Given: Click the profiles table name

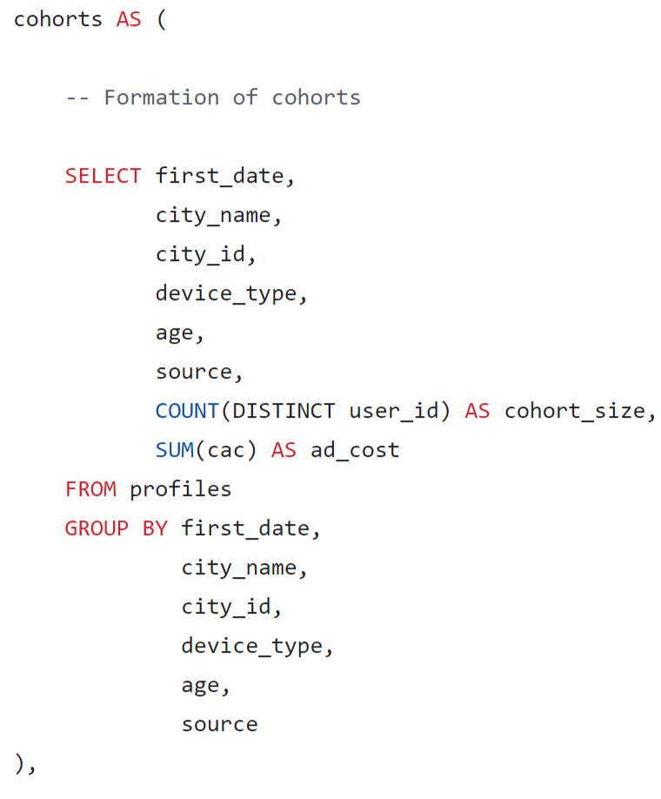Looking at the screenshot, I should 180,489.
